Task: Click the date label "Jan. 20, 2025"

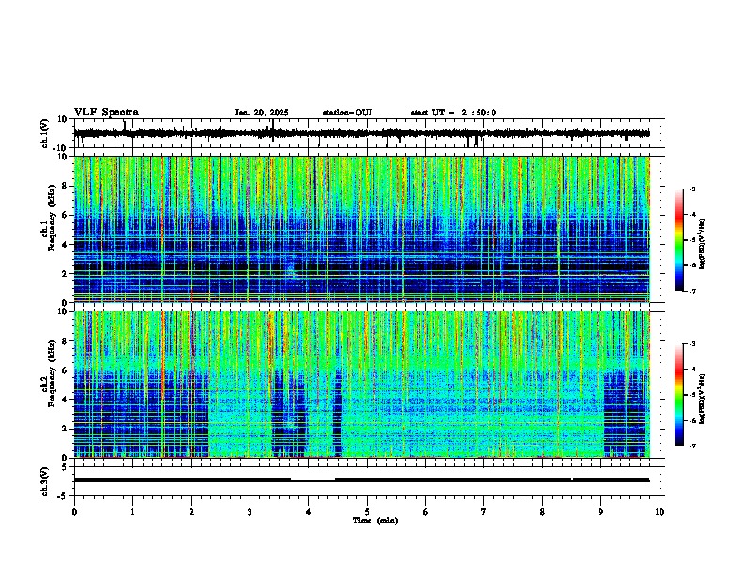Action: click(x=262, y=113)
